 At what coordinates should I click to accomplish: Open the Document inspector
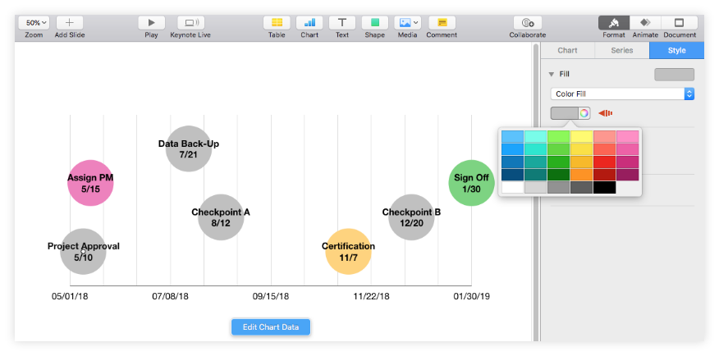click(x=680, y=22)
